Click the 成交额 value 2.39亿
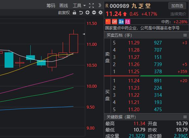This screenshot has width=189, height=138. (181, 136)
